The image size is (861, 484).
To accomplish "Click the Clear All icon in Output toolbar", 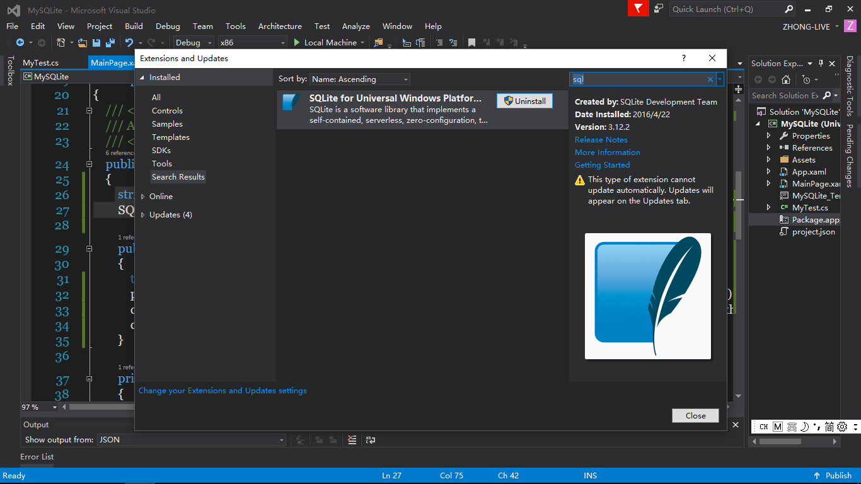I will pos(352,440).
